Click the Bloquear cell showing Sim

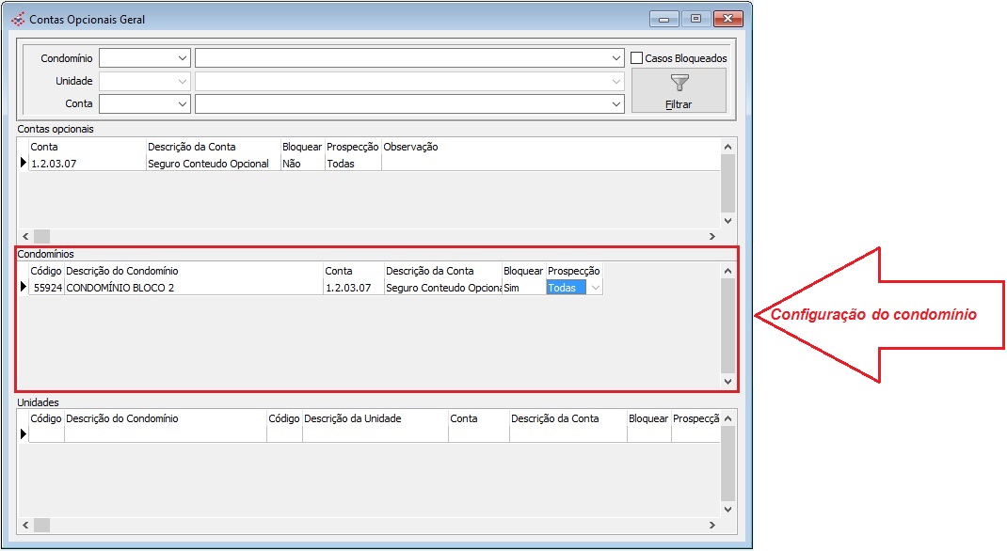[x=522, y=288]
